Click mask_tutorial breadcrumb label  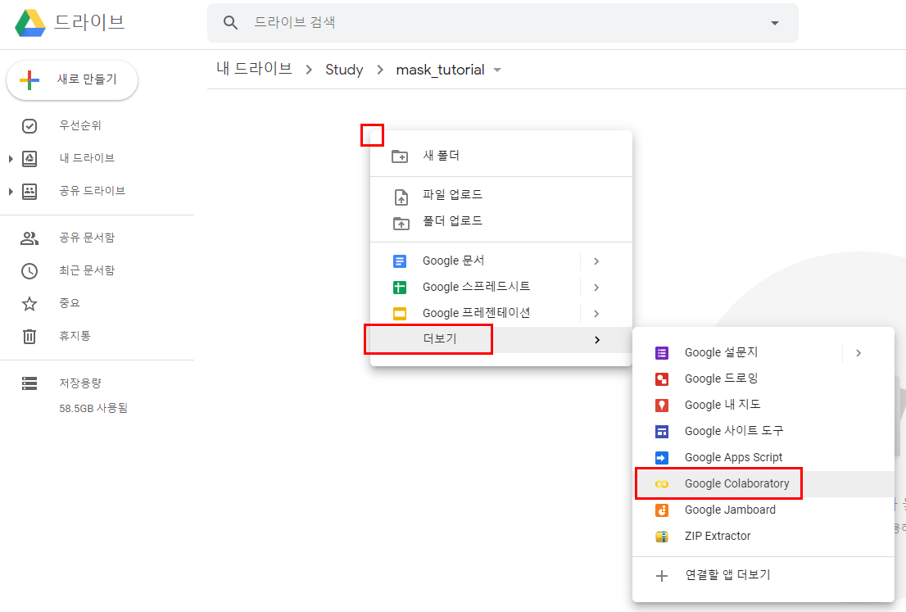click(x=440, y=70)
